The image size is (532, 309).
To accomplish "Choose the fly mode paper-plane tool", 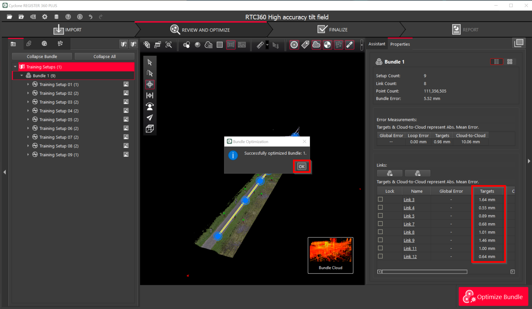I will (x=150, y=117).
